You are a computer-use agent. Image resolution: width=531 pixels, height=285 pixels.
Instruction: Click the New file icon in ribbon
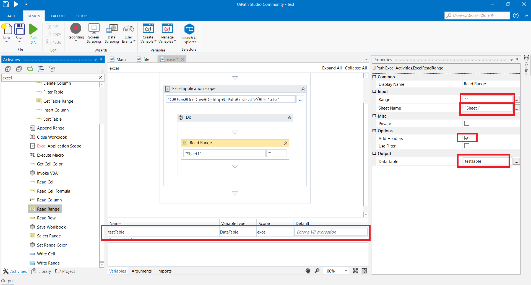click(x=7, y=29)
